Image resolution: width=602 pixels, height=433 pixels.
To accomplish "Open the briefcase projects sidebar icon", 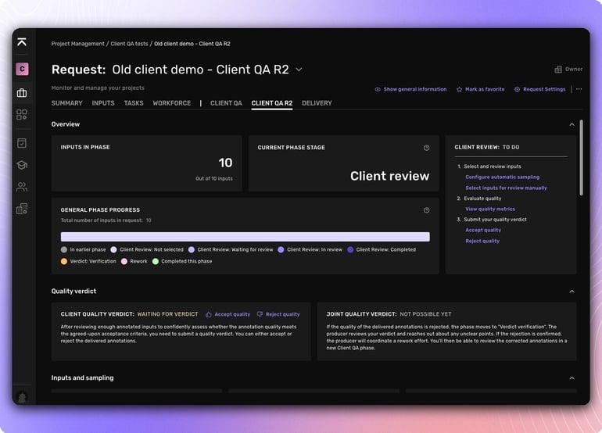I will click(x=22, y=93).
